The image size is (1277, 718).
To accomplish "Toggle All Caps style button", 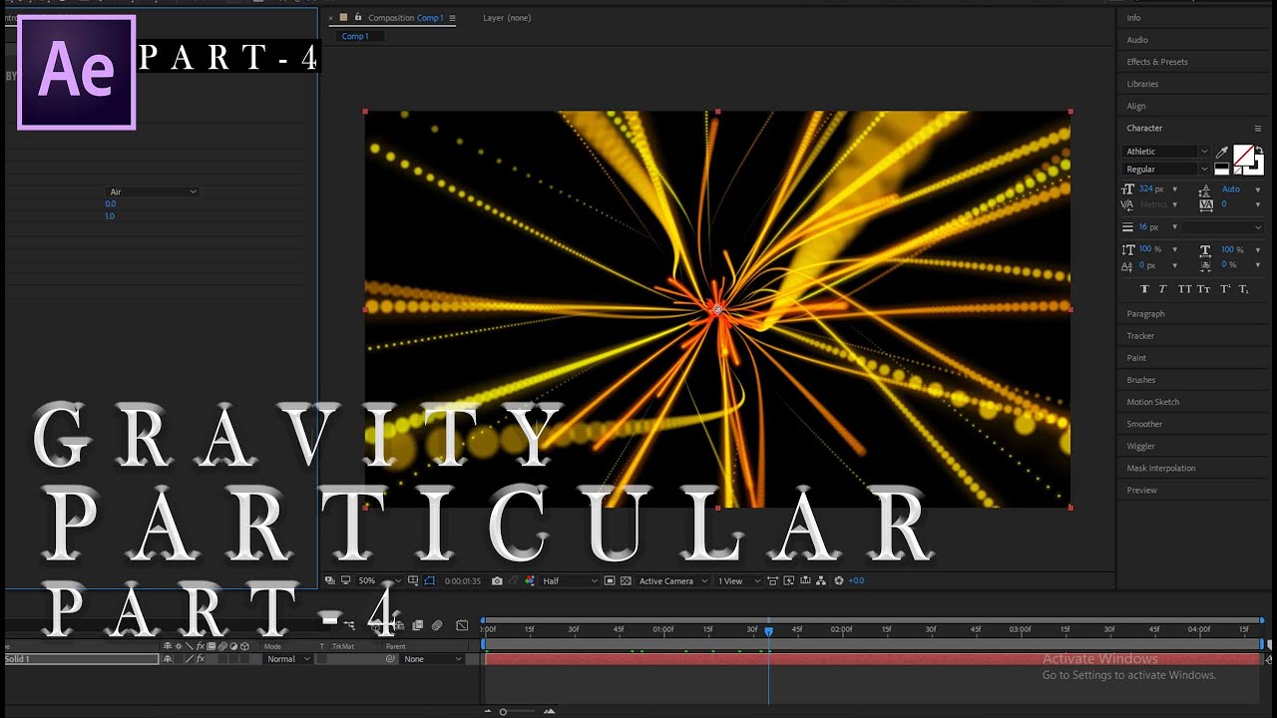I will (x=1184, y=289).
